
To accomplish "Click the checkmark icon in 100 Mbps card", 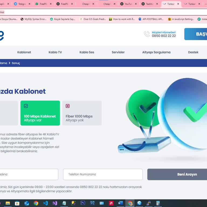I will [26, 106].
